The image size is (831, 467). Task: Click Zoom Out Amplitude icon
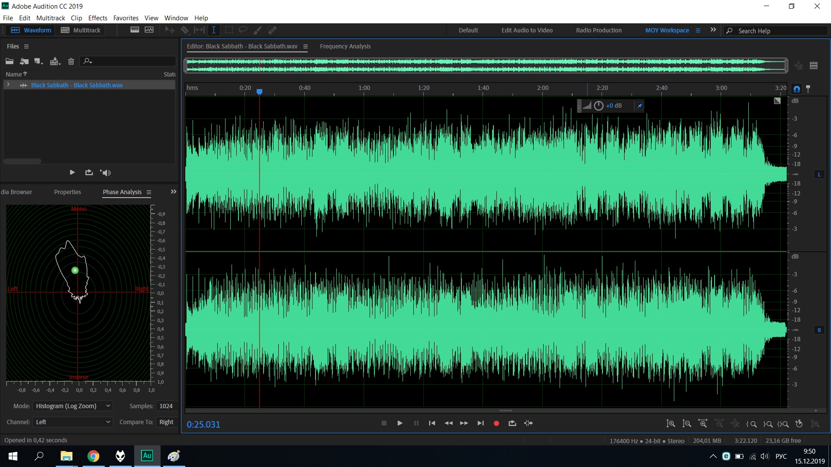click(x=686, y=424)
